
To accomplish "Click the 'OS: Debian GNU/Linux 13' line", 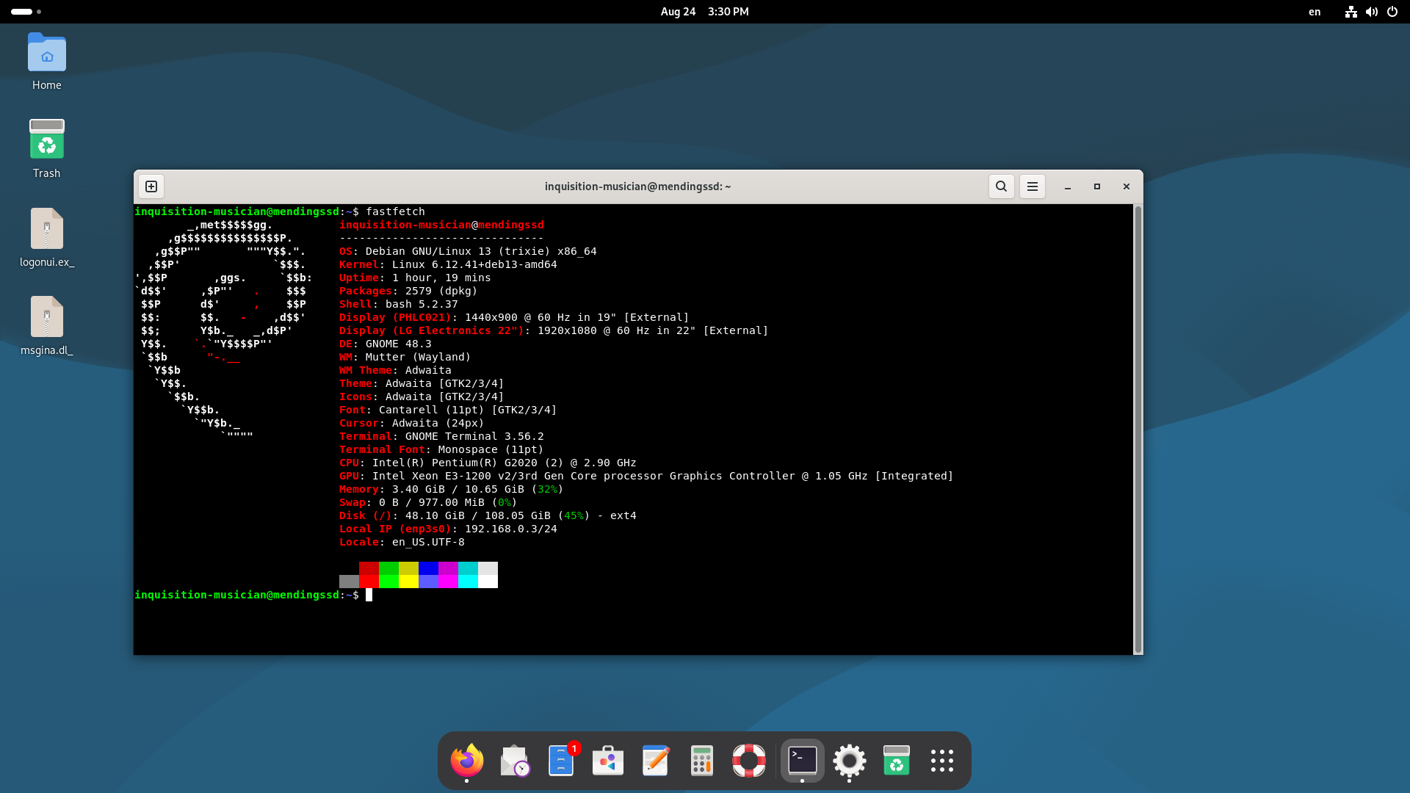I will [468, 251].
